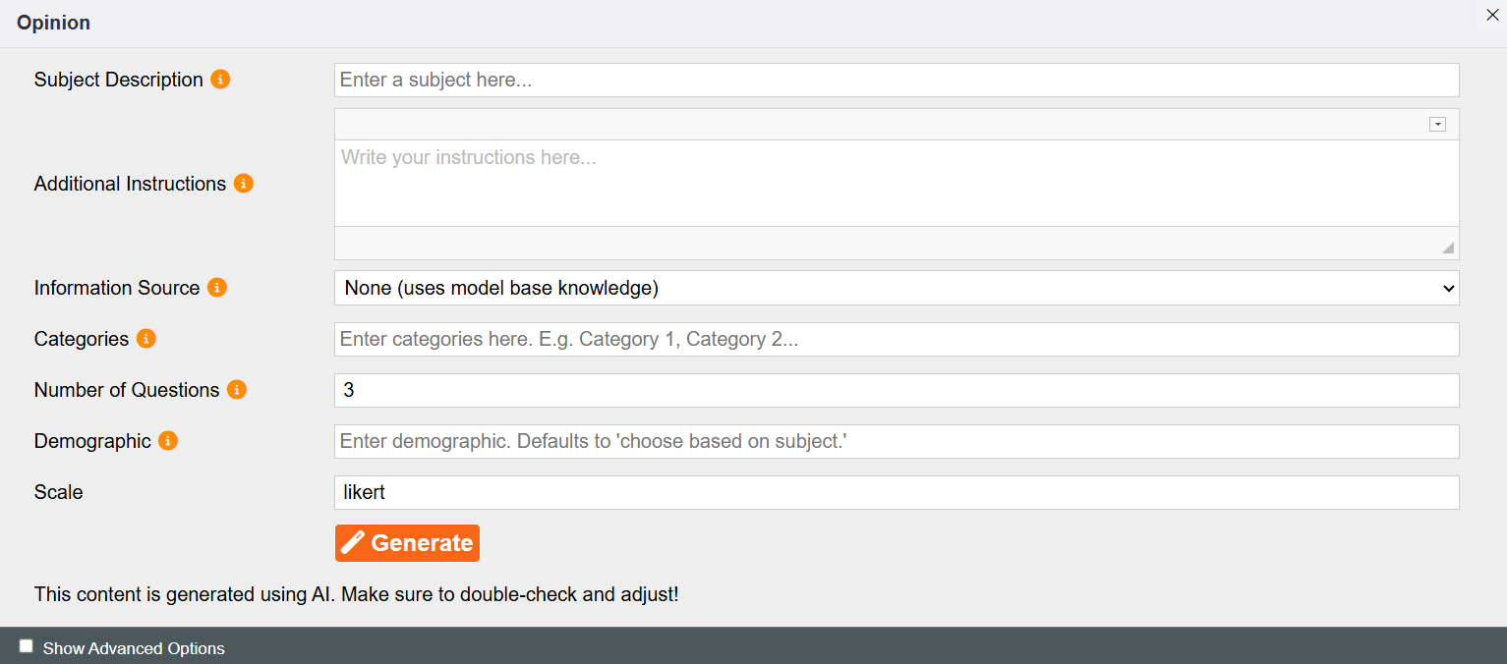
Task: Click the Number of Questions info icon
Action: coord(237,390)
